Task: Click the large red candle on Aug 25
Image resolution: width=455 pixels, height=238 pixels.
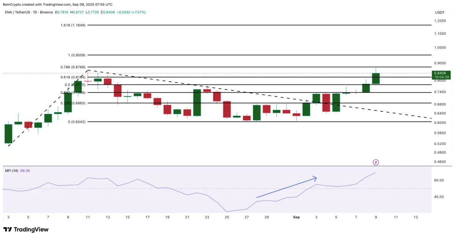Action: [227, 109]
